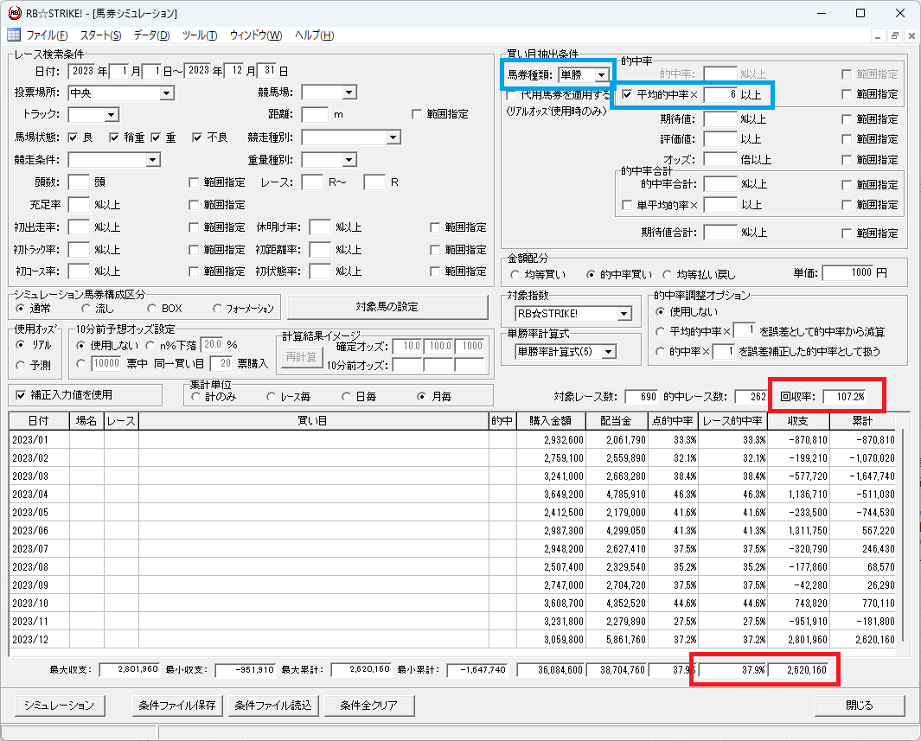
Task: Expand the 重量種別 dropdown
Action: 349,160
